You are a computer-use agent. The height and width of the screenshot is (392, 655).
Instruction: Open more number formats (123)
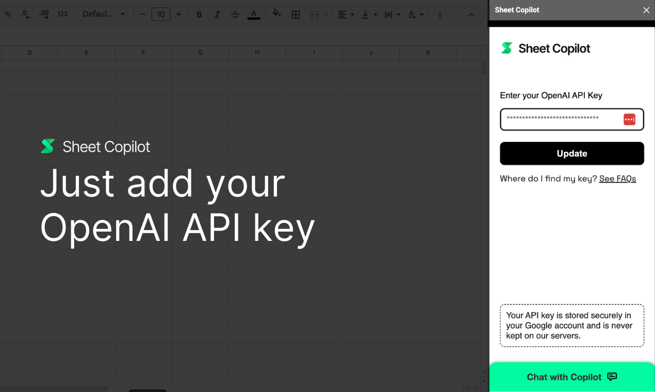point(62,14)
